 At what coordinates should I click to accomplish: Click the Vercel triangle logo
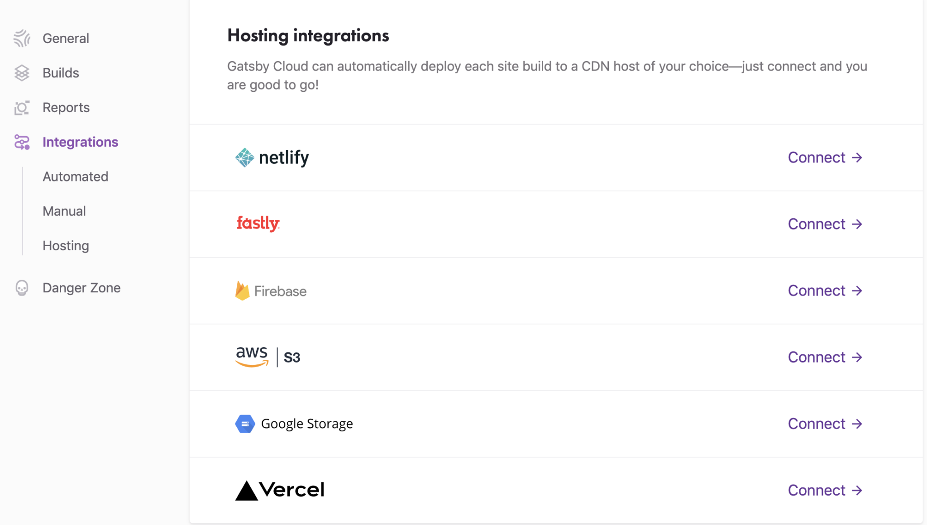click(247, 491)
